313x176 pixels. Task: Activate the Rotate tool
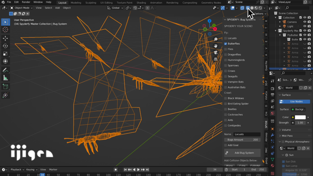[x=5, y=46]
